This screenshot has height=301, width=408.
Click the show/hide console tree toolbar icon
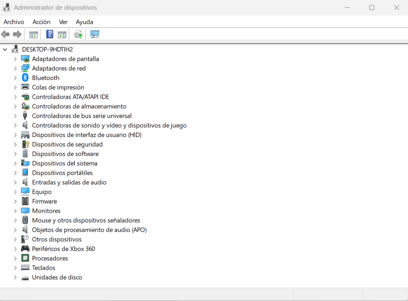(x=34, y=34)
